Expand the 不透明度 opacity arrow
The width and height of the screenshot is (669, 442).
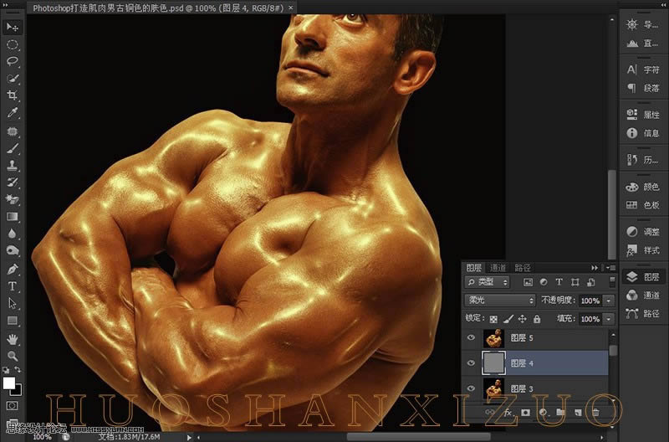(x=609, y=301)
